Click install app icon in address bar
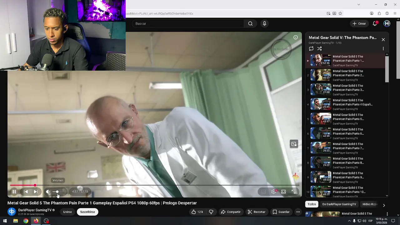Viewport: 400px width, 225px height. pos(334,13)
